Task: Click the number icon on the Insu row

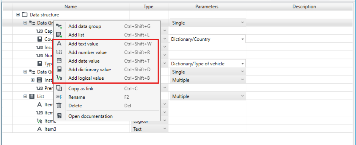Action: coord(40,47)
